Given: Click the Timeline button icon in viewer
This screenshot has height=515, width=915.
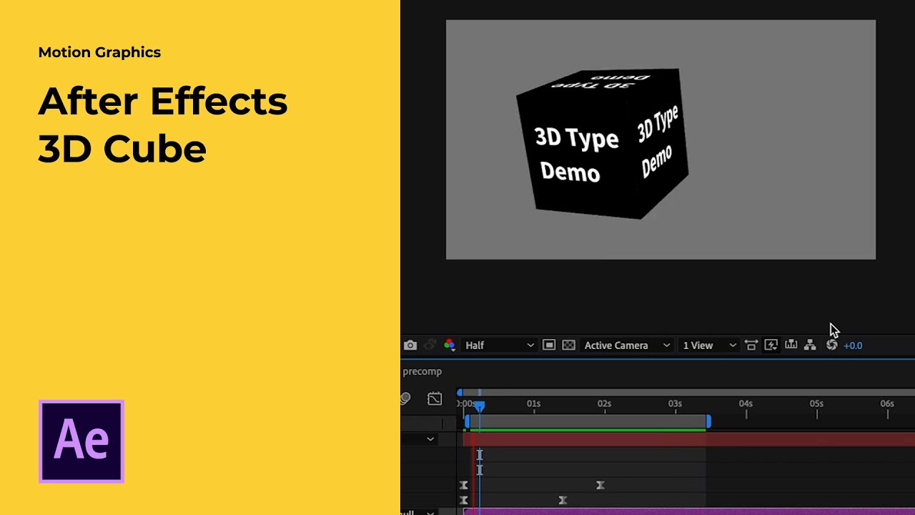Looking at the screenshot, I should click(x=791, y=345).
